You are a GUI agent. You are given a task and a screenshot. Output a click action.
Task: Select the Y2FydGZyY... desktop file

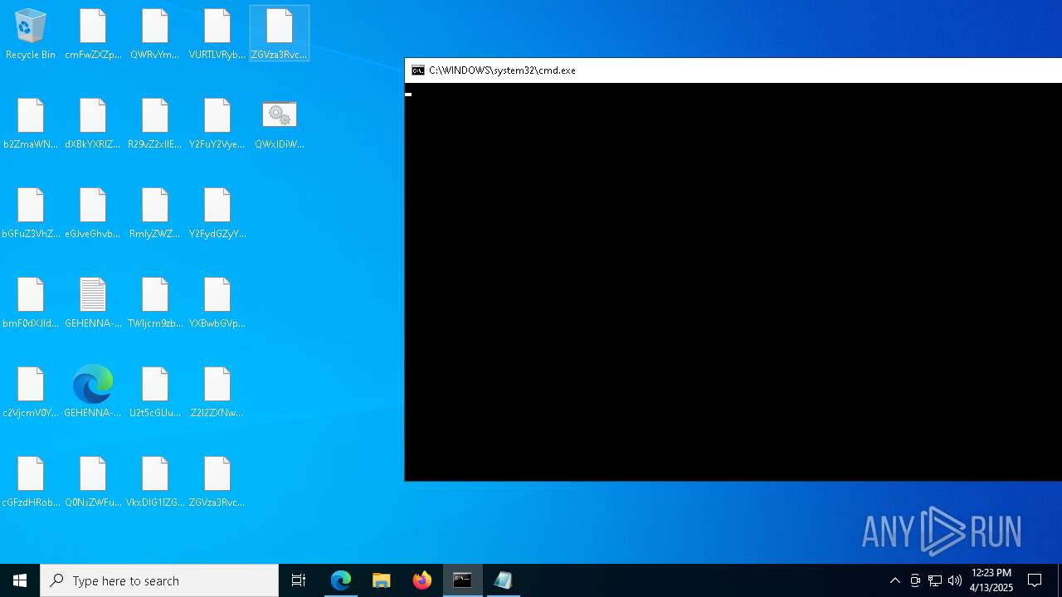point(217,213)
